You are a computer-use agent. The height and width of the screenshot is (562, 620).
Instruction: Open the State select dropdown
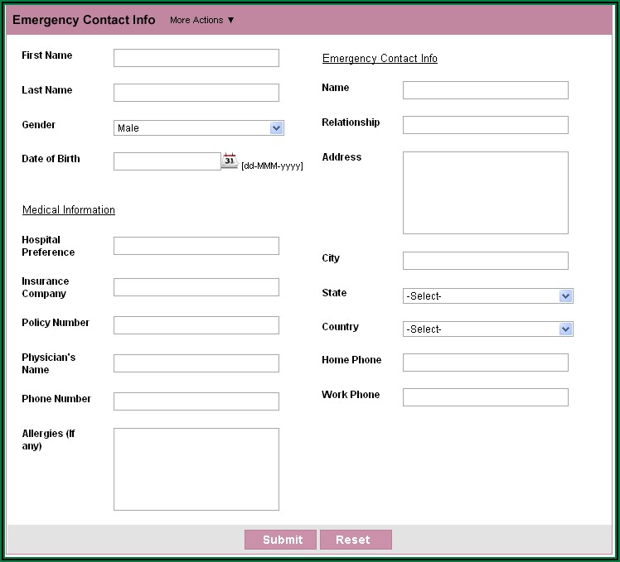click(487, 296)
